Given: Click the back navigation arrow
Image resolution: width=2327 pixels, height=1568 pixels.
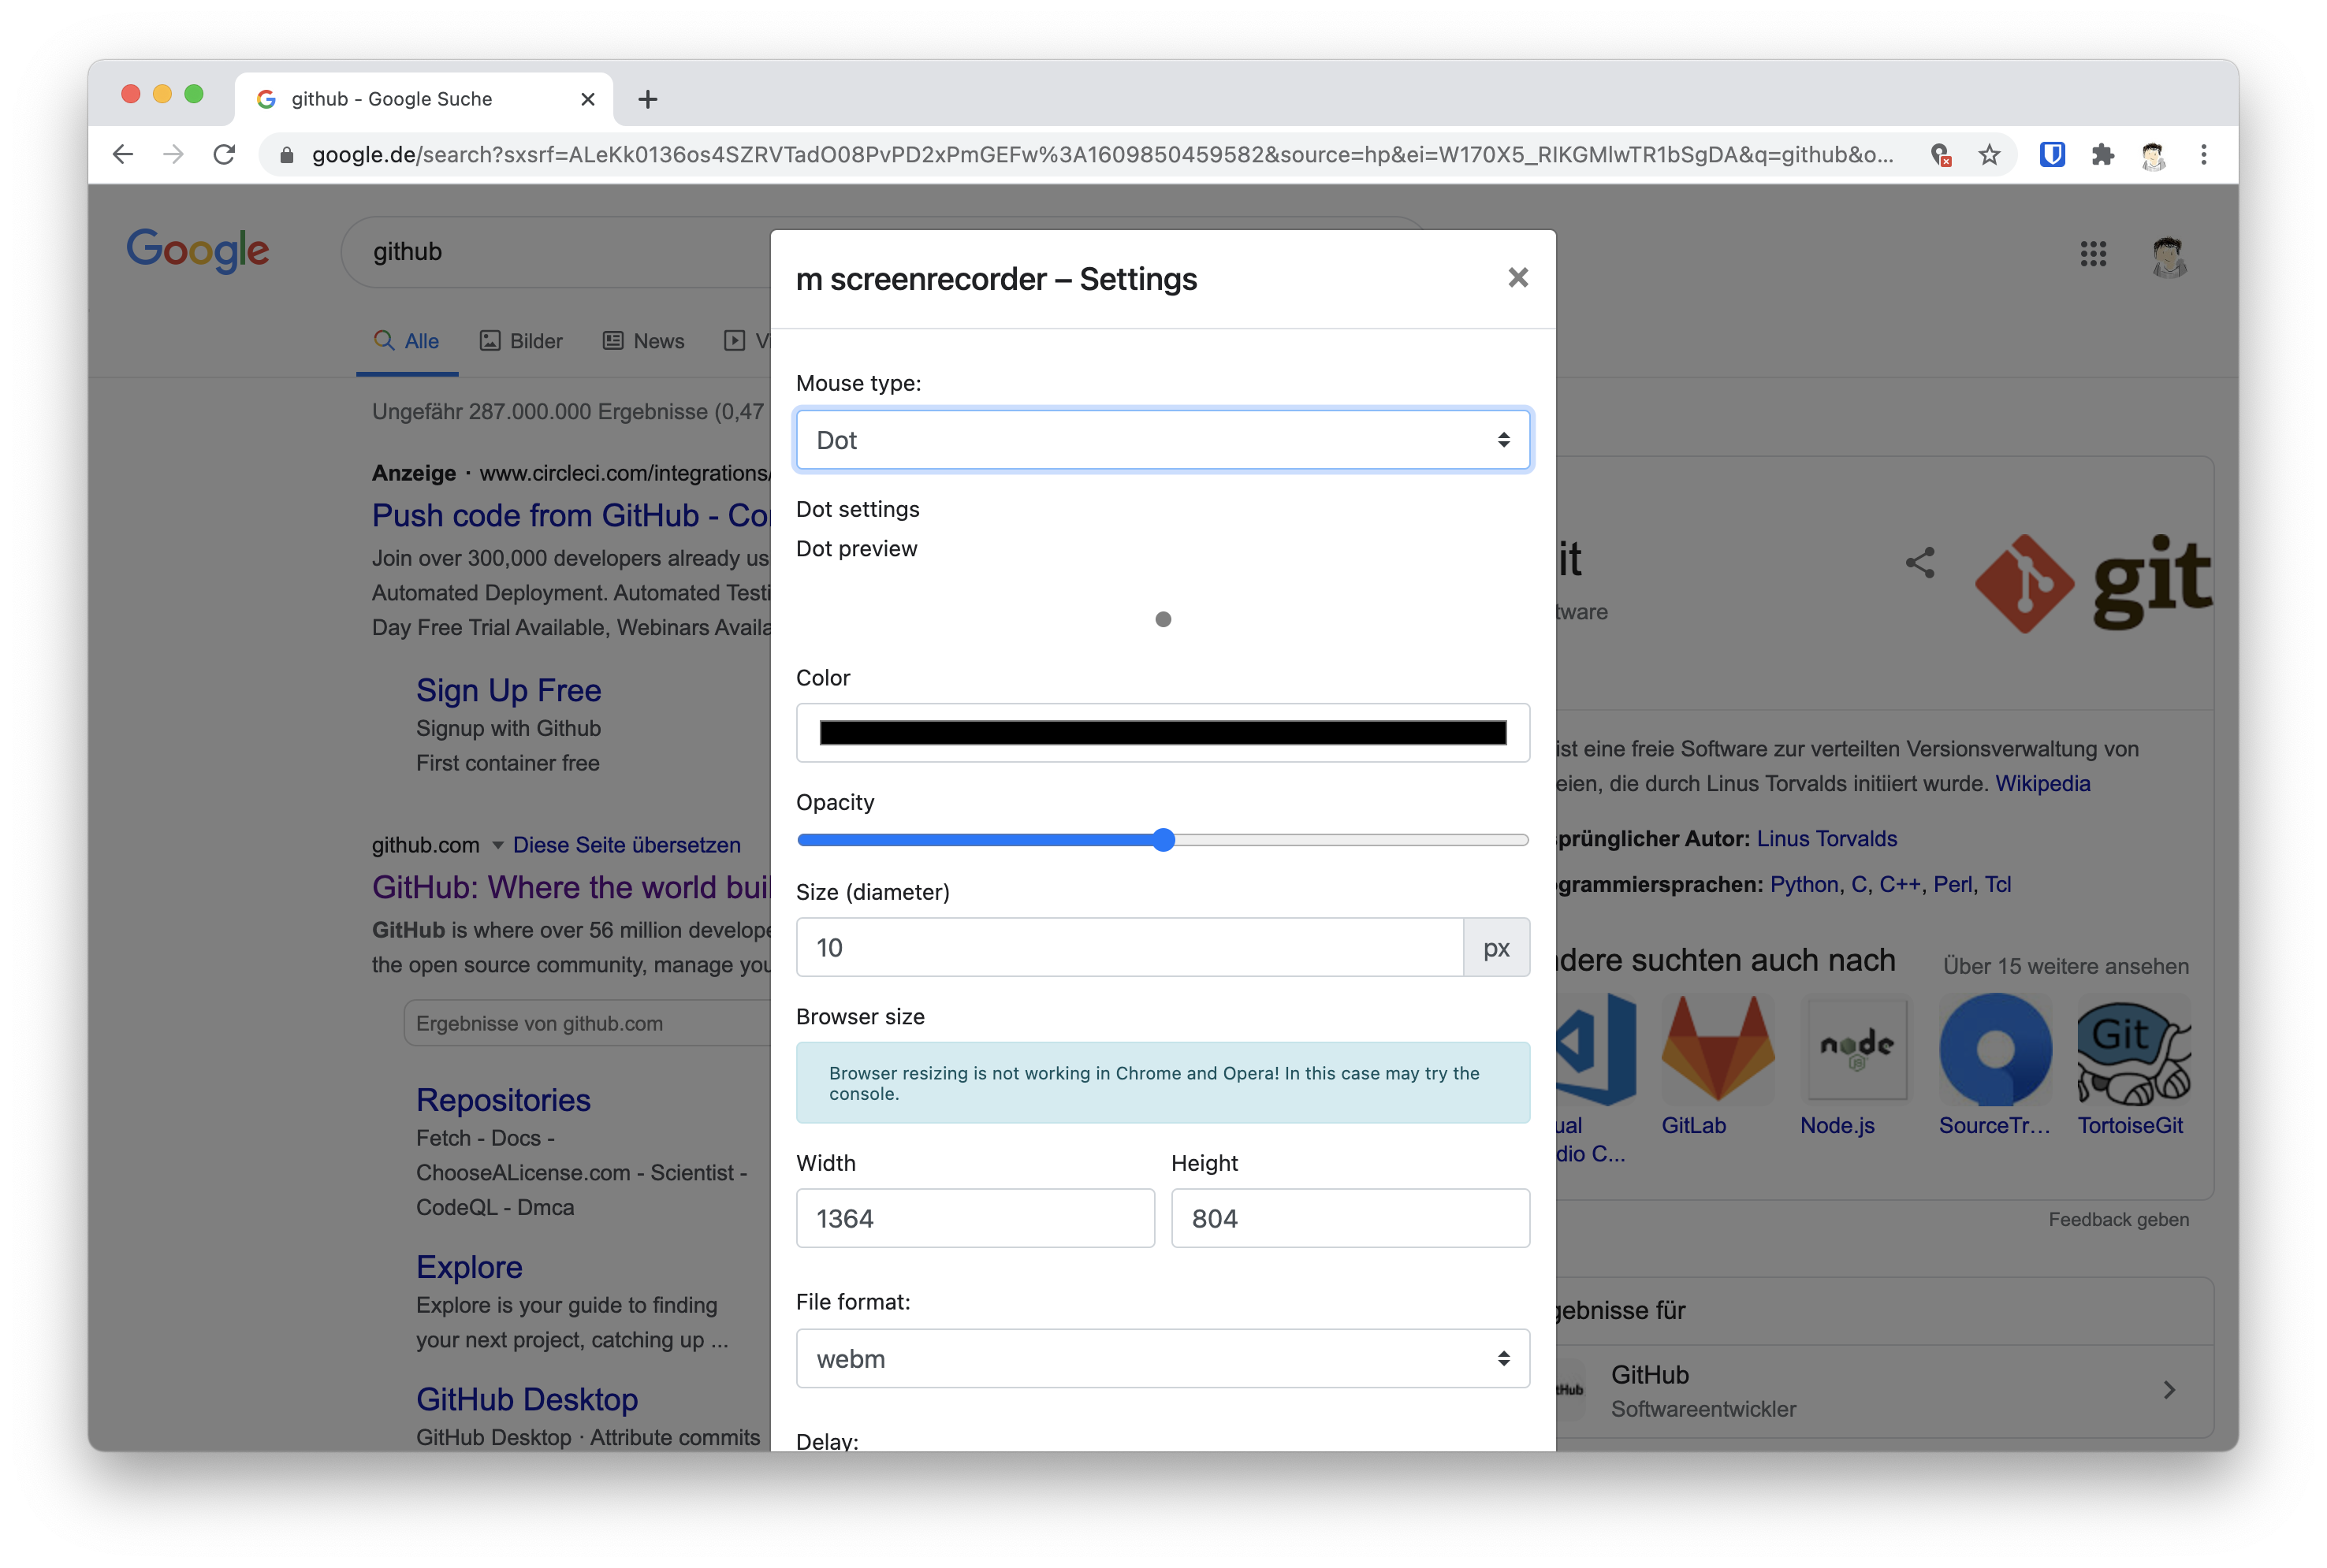Looking at the screenshot, I should 123,155.
